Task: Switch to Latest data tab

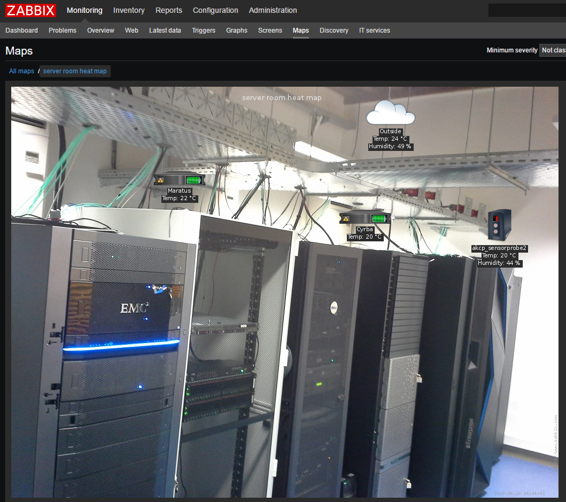Action: point(165,31)
